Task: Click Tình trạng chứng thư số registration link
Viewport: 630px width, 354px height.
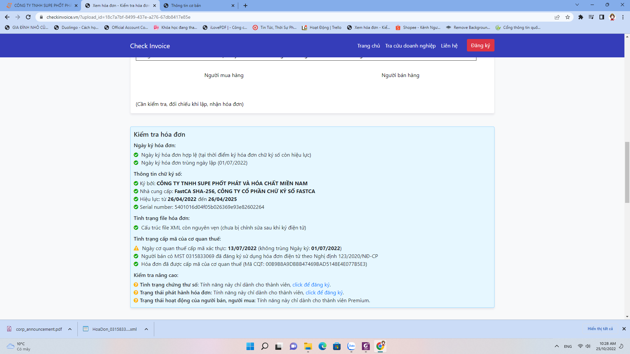Action: [311, 285]
